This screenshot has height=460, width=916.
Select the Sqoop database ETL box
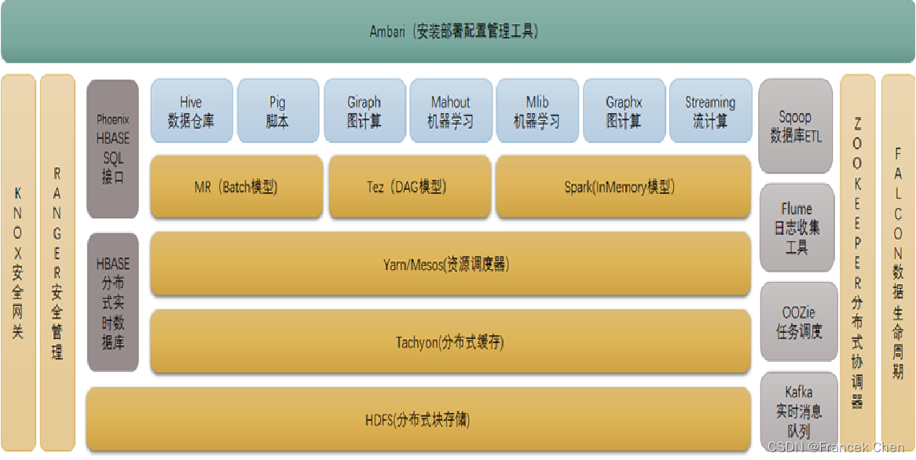click(x=795, y=126)
